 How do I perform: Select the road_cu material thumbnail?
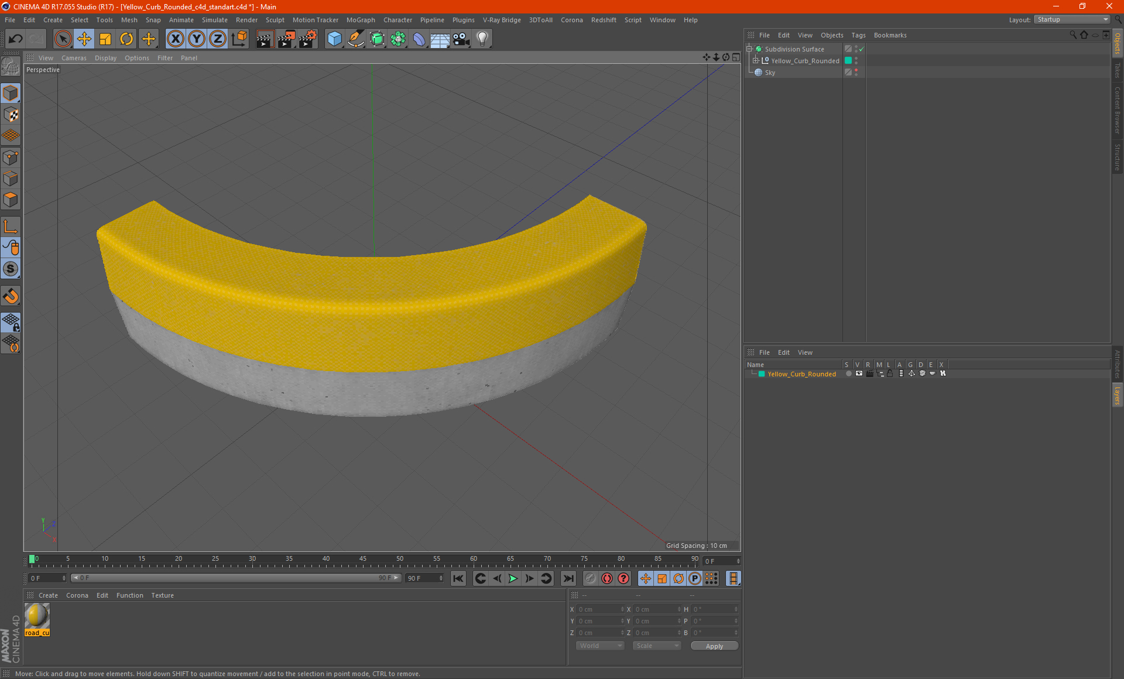click(37, 620)
